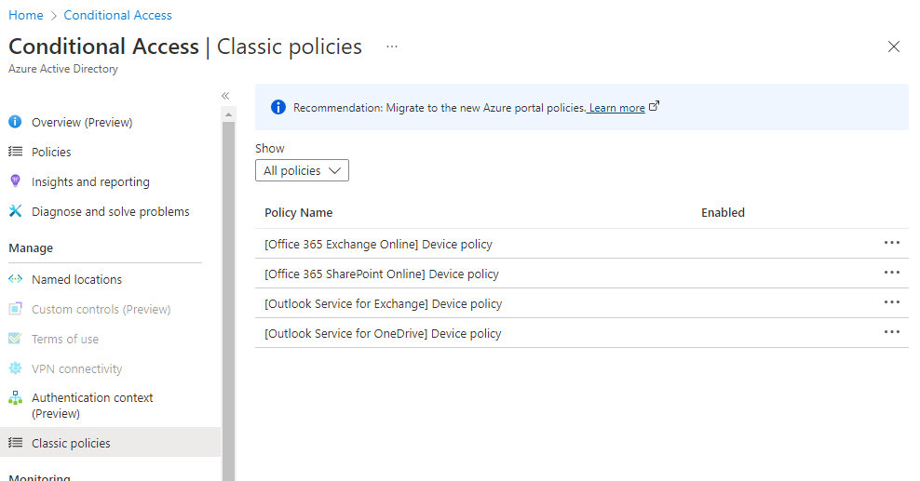Follow the Learn more link
Image resolution: width=920 pixels, height=481 pixels.
coord(616,108)
